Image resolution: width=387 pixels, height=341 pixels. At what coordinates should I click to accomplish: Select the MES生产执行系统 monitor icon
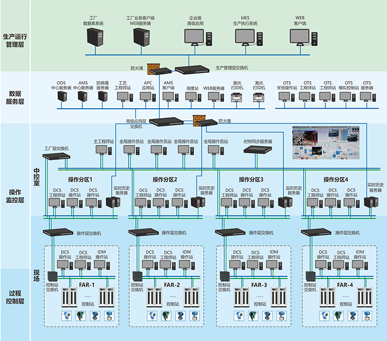245,37
